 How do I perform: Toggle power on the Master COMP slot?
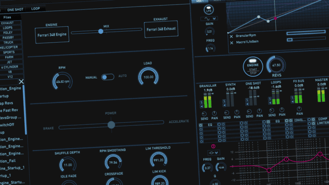(x=313, y=119)
